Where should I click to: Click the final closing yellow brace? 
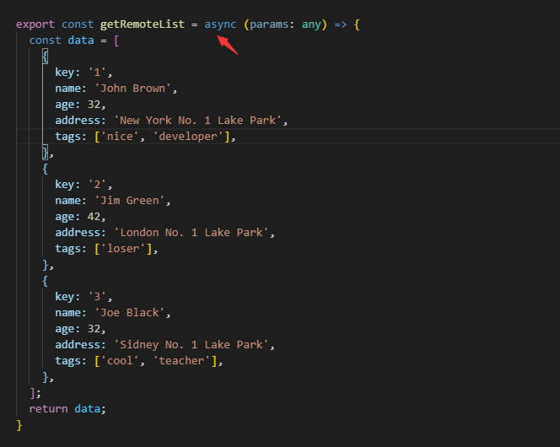point(19,425)
